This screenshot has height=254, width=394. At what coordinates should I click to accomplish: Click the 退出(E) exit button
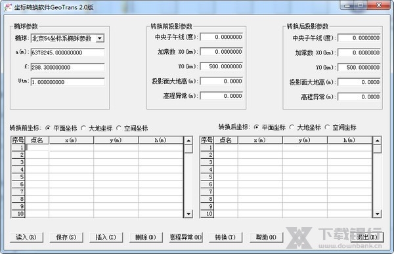(367, 238)
